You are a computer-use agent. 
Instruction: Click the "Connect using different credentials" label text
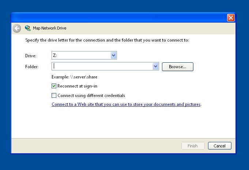(x=91, y=96)
